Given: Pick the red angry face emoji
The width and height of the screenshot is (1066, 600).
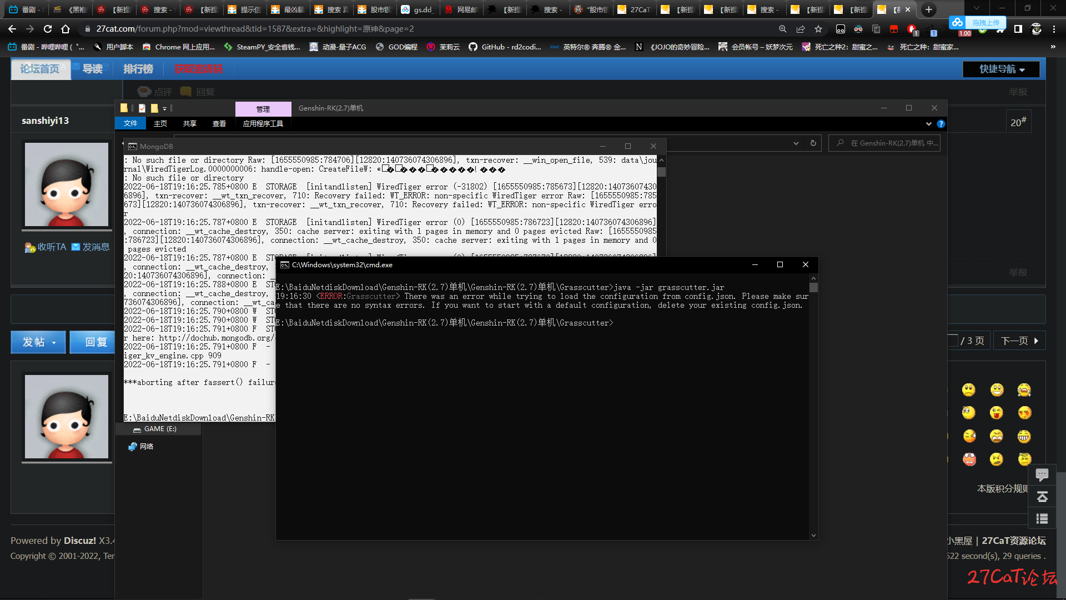Looking at the screenshot, I should click(969, 459).
